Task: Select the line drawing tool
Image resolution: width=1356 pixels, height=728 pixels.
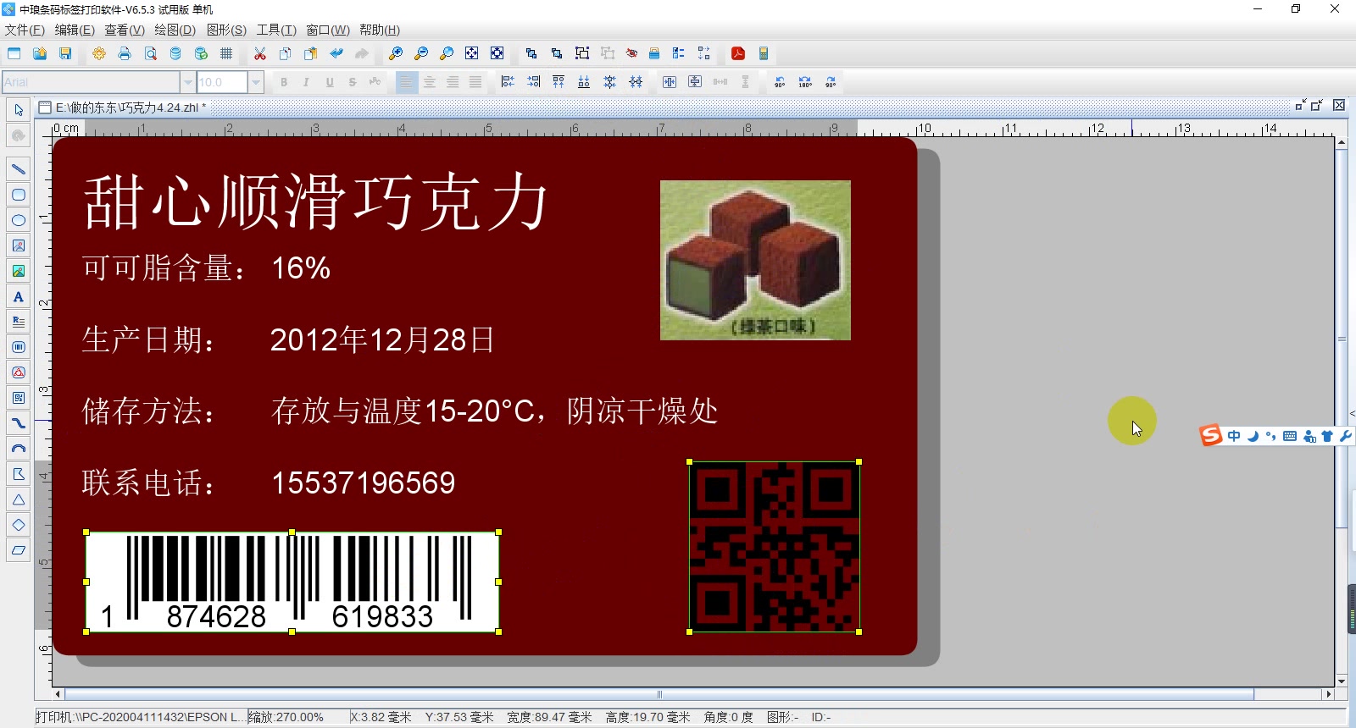Action: click(x=18, y=169)
